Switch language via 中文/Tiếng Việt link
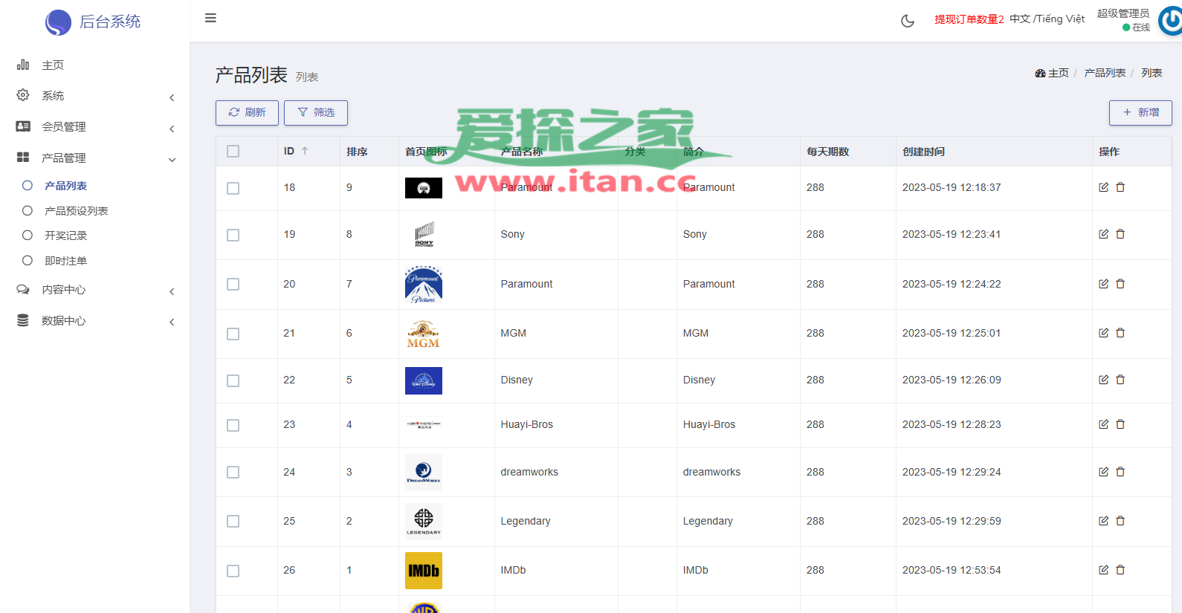 pyautogui.click(x=1047, y=19)
